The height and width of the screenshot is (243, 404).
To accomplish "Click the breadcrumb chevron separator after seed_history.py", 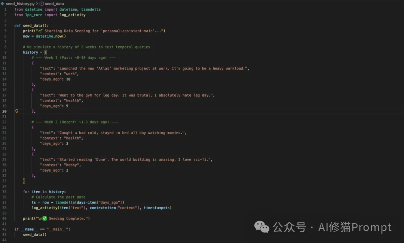I will 37,3.
